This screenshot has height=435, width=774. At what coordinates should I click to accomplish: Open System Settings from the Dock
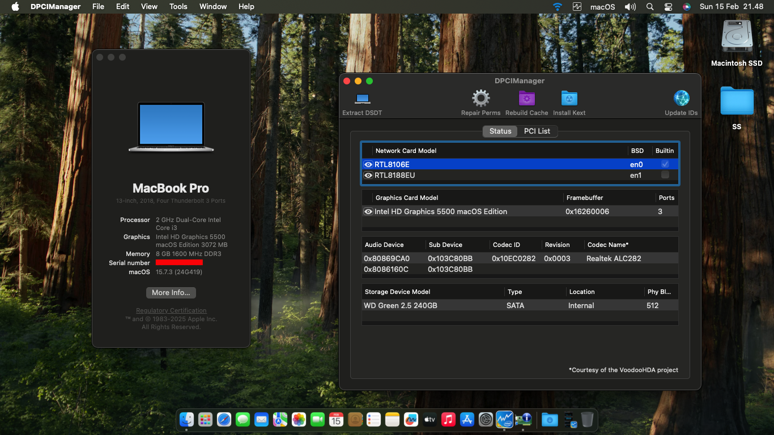[486, 419]
